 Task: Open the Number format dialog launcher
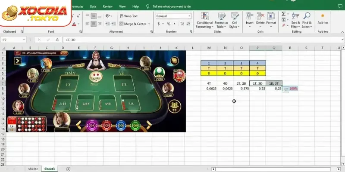(191, 31)
